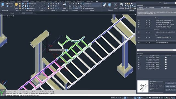This screenshot has width=176, height=99.
Task: Toggle ortho mode icon in status bar
Action: (123, 98)
